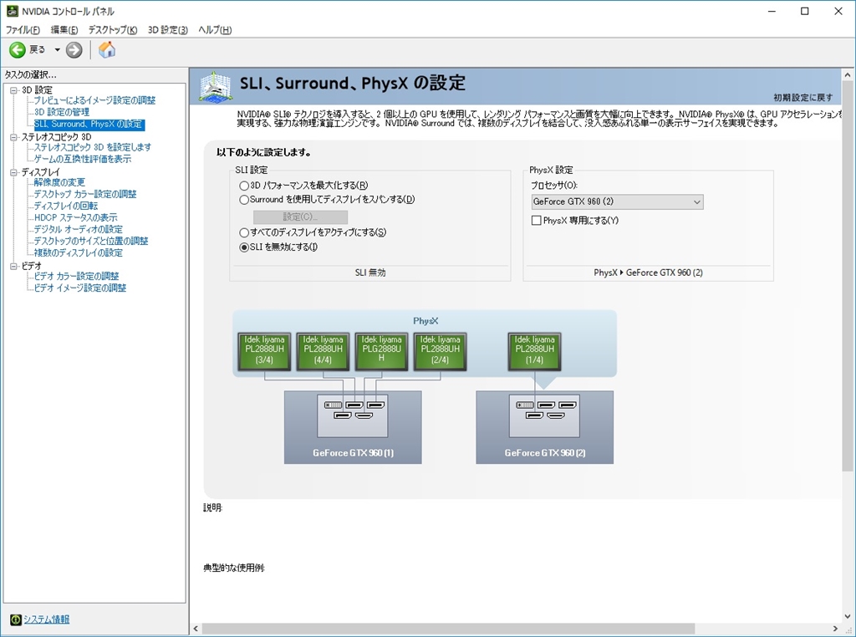Click the GeForce GTX 960 (1) card graphic
The width and height of the screenshot is (856, 637).
(x=353, y=427)
